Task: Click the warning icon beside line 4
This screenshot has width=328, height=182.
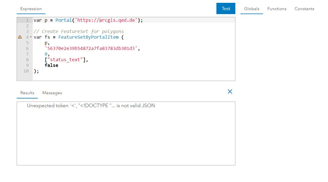Action: 20,37
